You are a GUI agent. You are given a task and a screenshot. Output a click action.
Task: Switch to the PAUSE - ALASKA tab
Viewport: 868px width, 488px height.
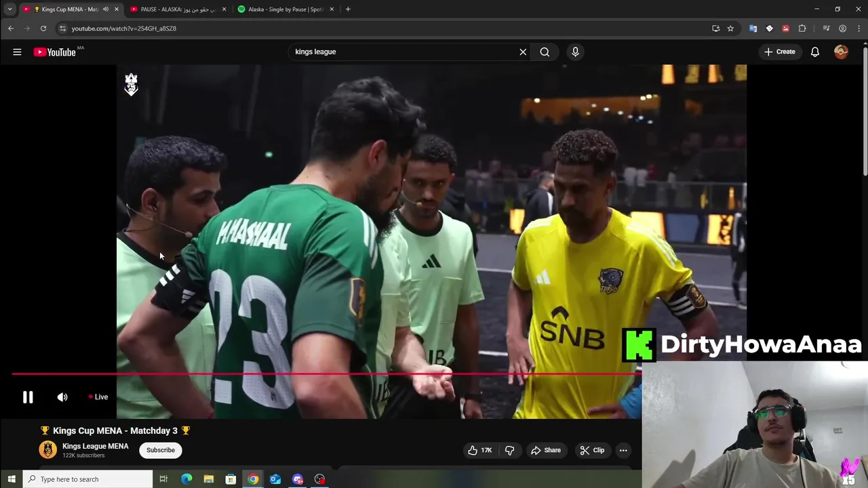click(178, 9)
